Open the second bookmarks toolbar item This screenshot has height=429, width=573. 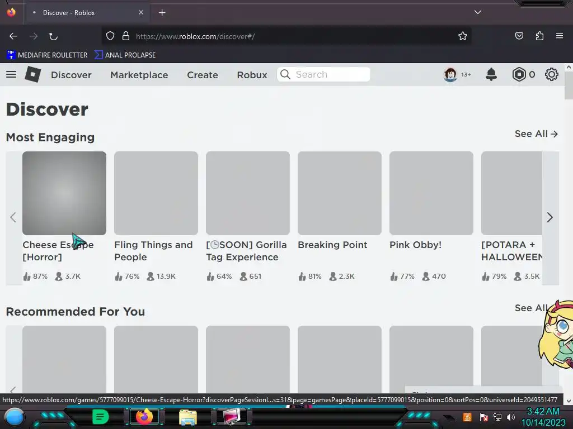pos(125,55)
